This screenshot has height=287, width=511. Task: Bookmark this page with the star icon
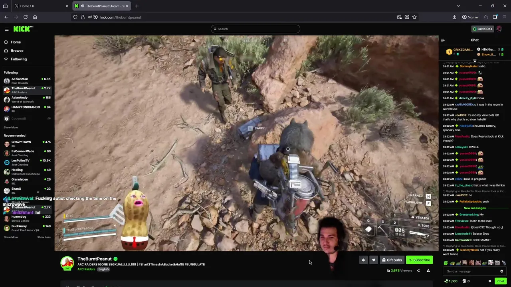(414, 17)
